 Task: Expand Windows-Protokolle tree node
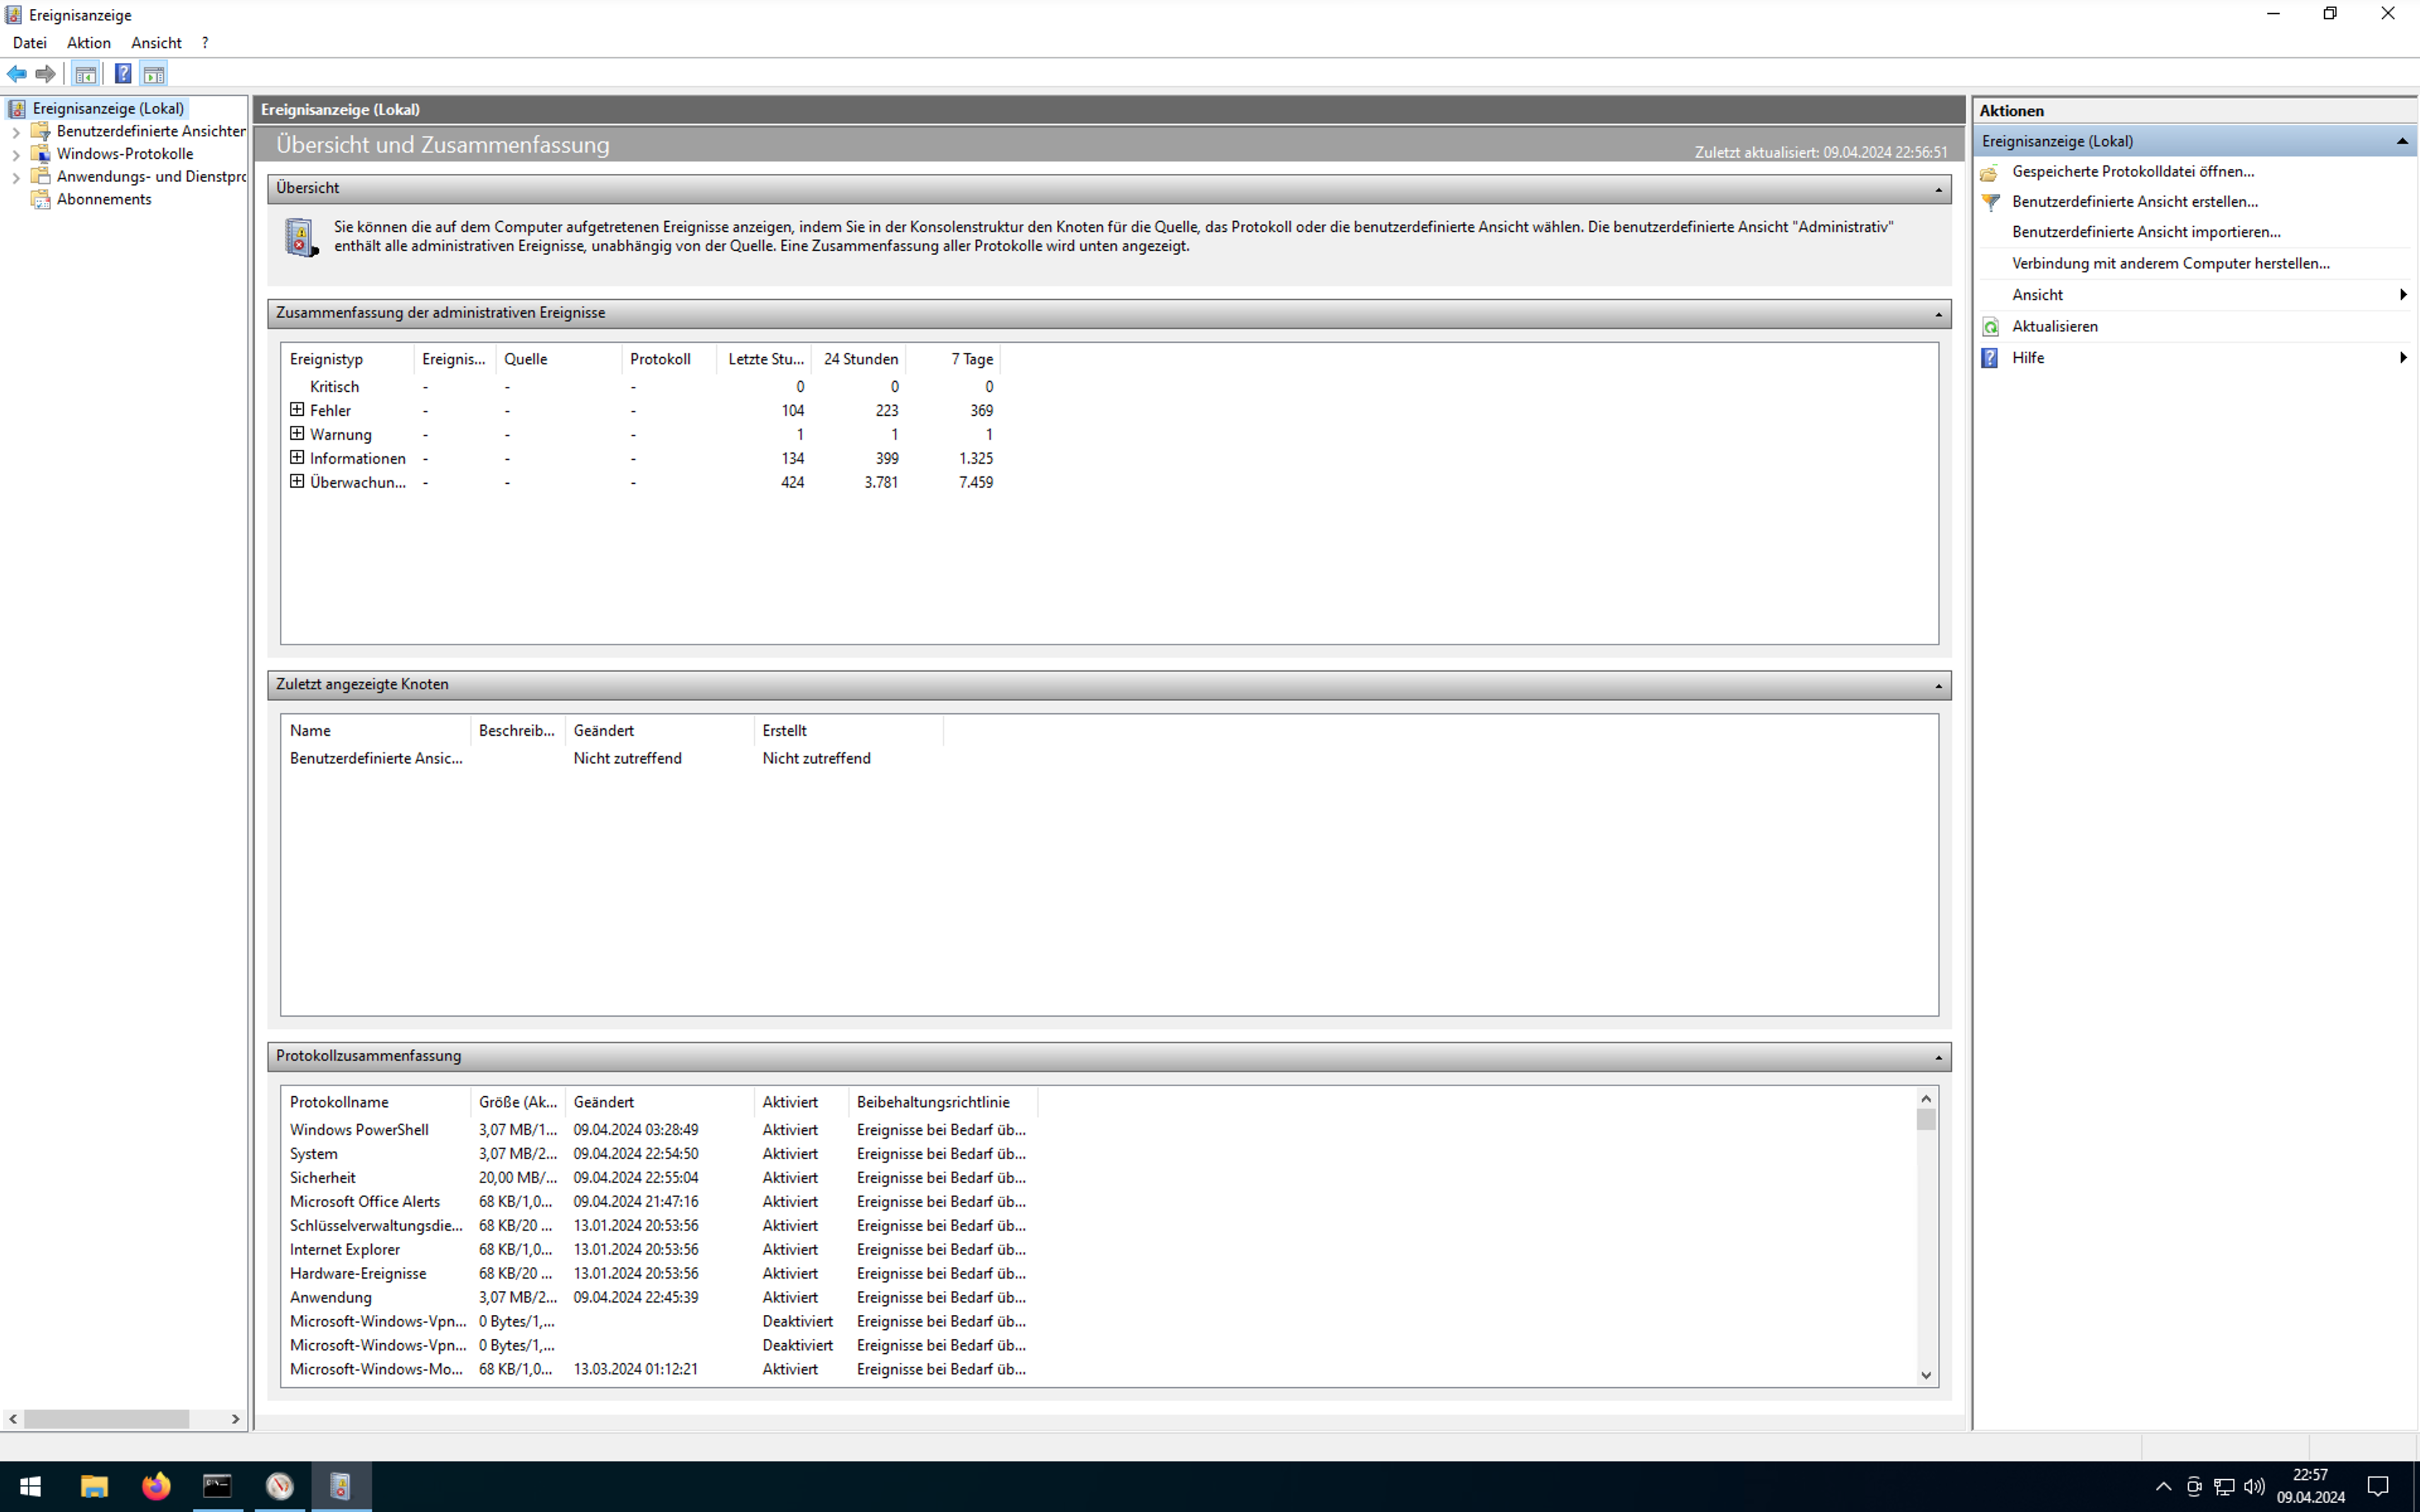point(16,155)
